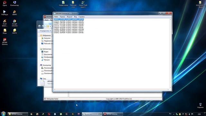Select Недавние места in Explorer sidebar
The image size is (206, 116).
tap(47, 41)
